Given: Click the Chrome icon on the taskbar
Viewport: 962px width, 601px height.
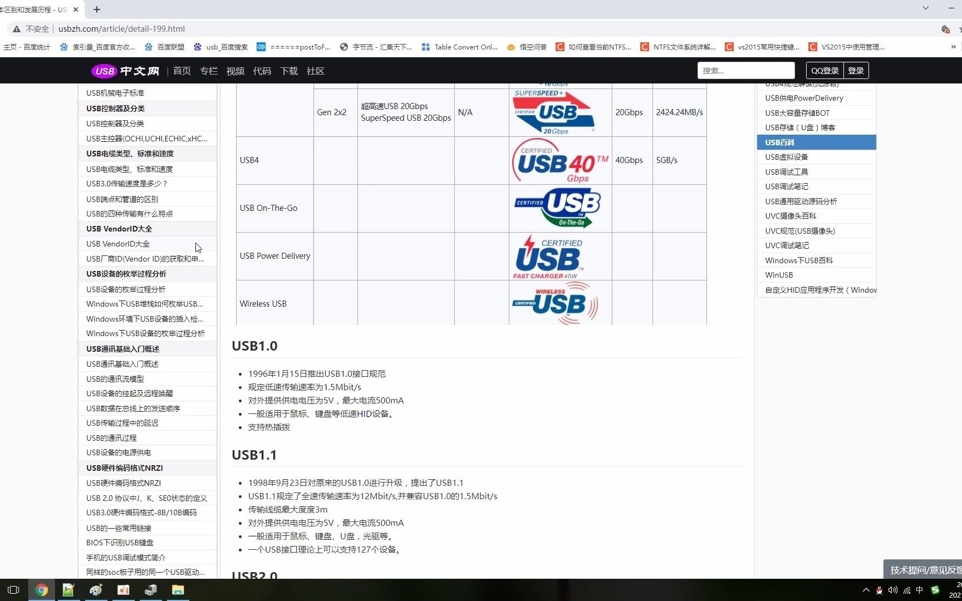Looking at the screenshot, I should (42, 590).
